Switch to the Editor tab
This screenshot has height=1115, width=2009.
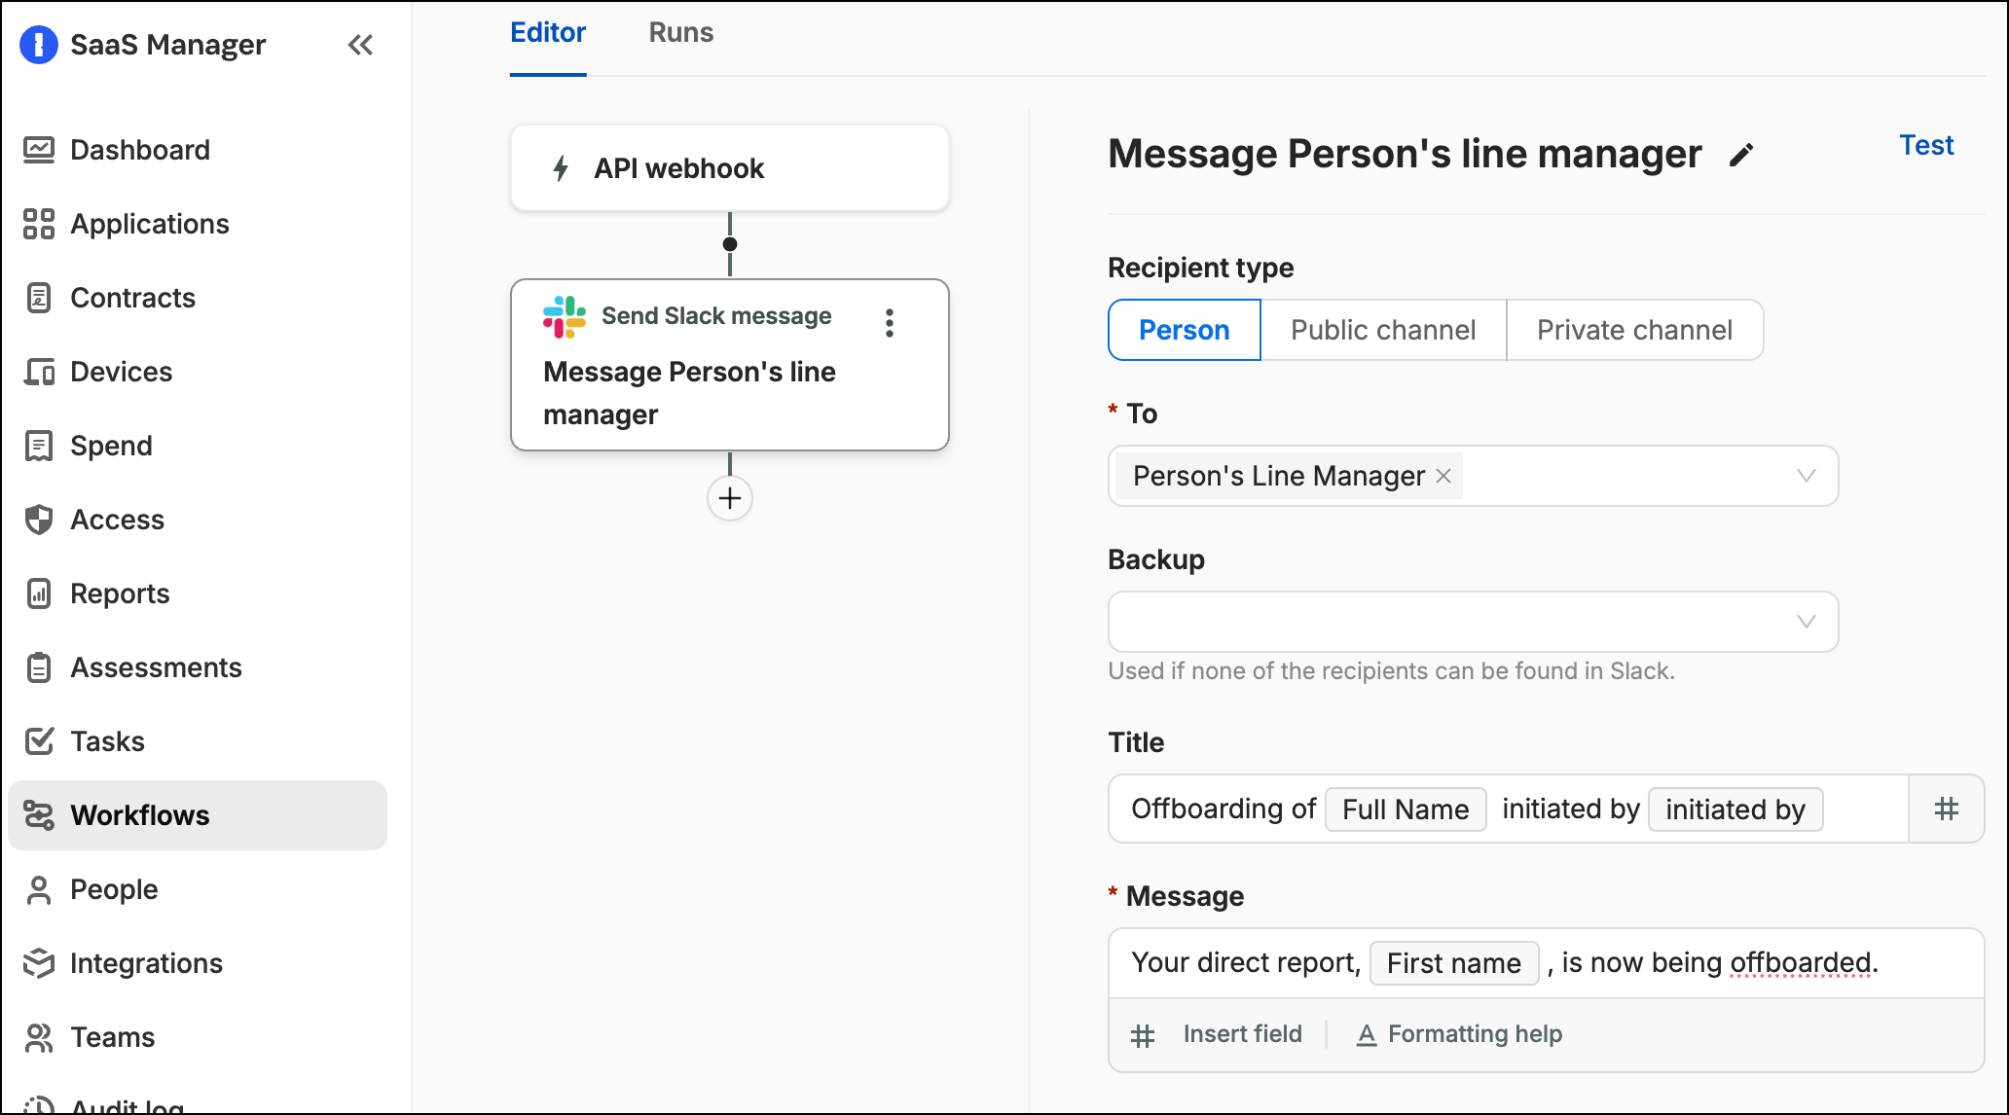click(548, 33)
